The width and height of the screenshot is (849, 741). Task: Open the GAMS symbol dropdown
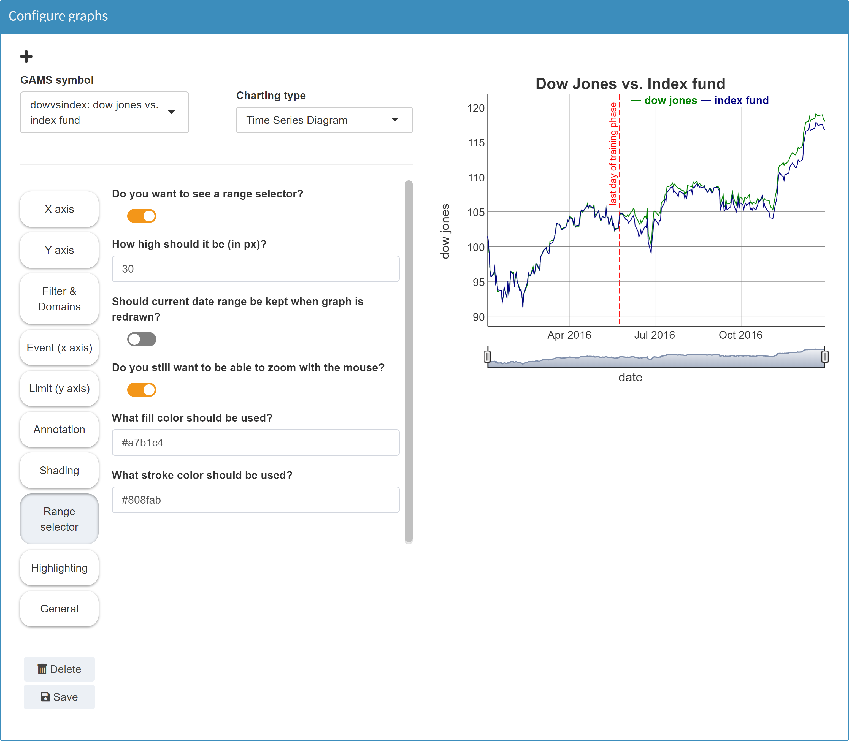point(104,112)
